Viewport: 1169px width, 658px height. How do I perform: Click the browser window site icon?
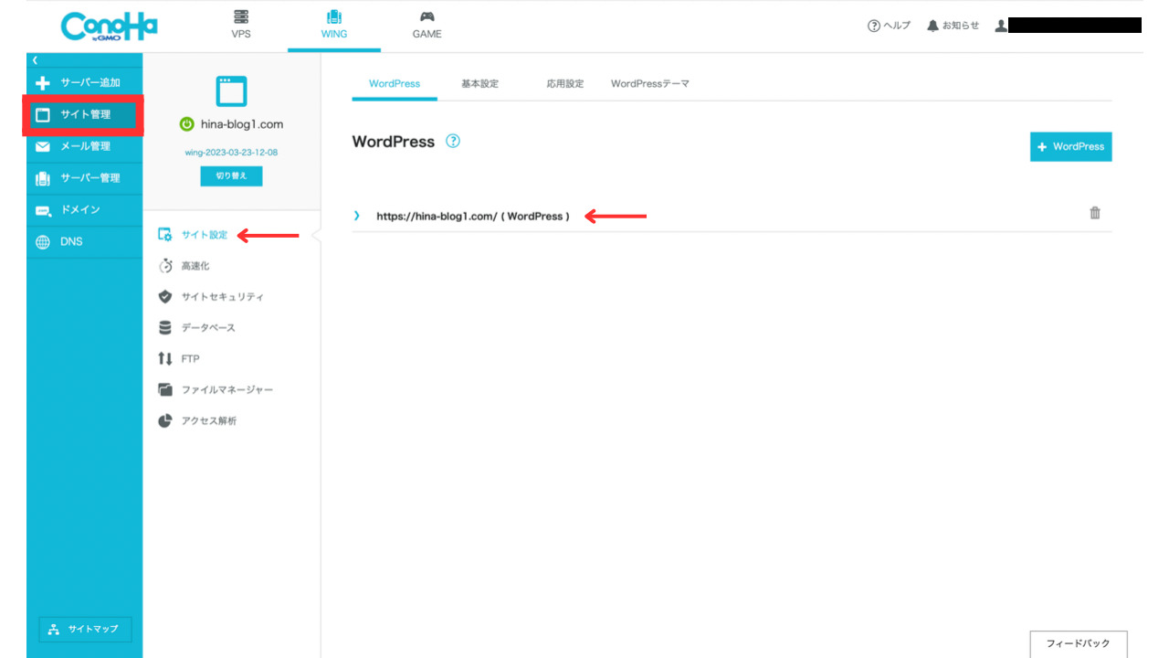point(231,91)
